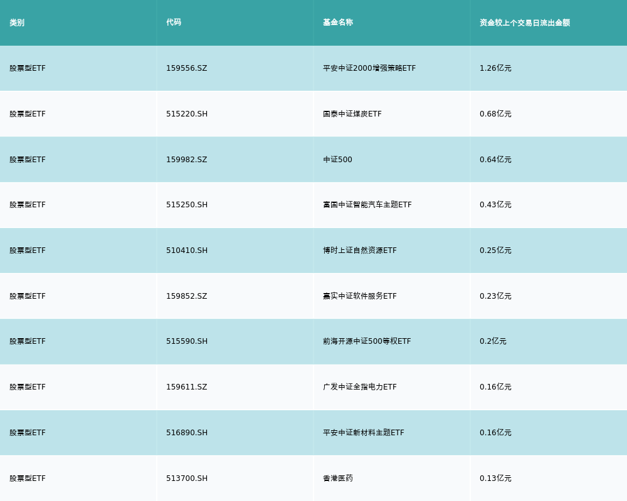
Task: Select the 香港医药 fund name
Action: [x=338, y=478]
